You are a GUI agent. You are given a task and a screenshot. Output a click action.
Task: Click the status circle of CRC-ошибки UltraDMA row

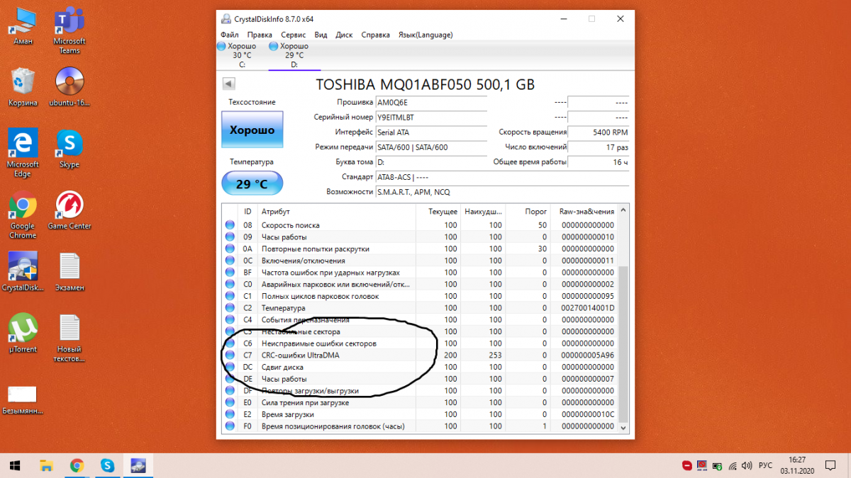click(230, 355)
